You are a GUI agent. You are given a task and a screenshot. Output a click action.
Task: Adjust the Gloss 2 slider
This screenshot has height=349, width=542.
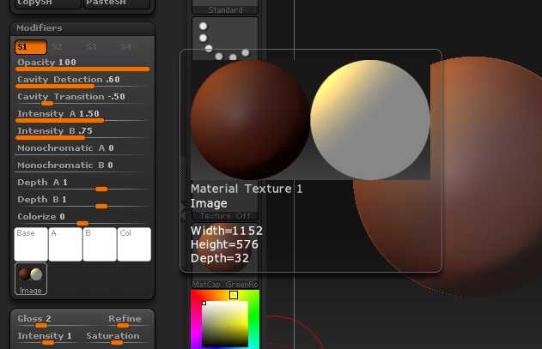coord(48,321)
